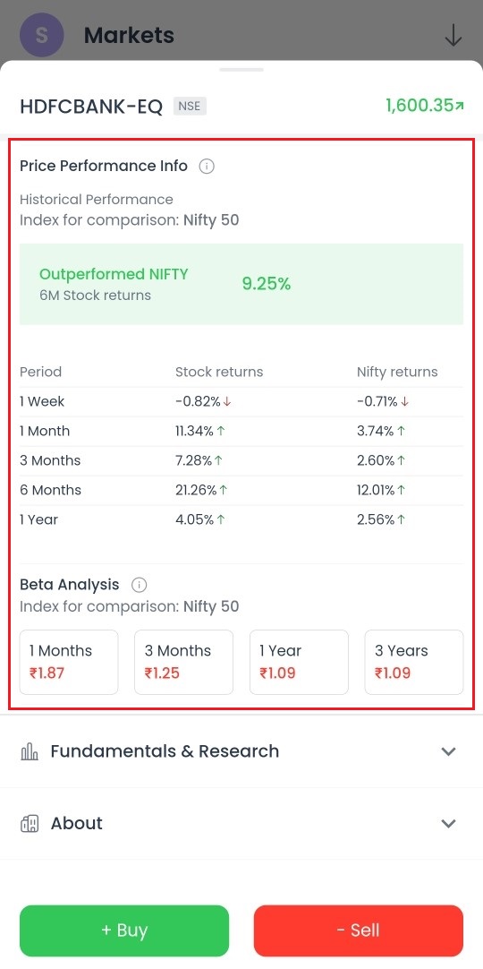Tap the red - Sell button

(359, 930)
